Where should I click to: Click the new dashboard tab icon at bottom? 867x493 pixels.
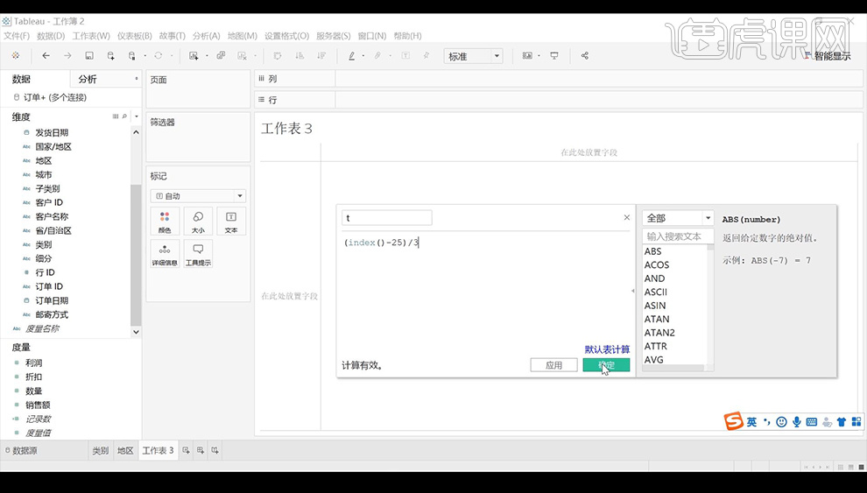pyautogui.click(x=201, y=450)
